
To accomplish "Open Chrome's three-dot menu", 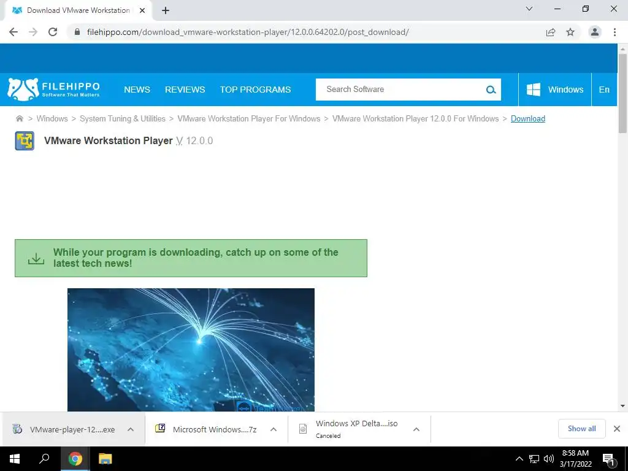I will tap(615, 32).
